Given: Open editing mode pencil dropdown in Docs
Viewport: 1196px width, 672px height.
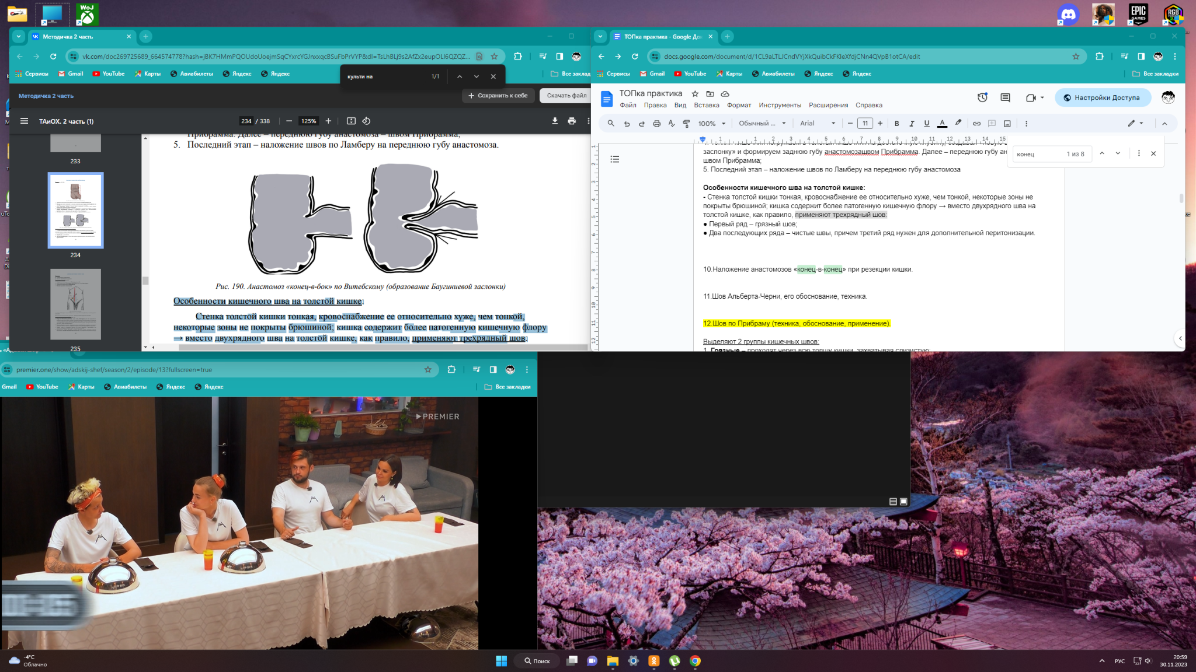Looking at the screenshot, I should coord(1135,123).
